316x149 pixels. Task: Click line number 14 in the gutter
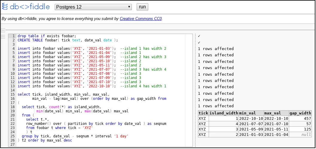pyautogui.click(x=13, y=90)
